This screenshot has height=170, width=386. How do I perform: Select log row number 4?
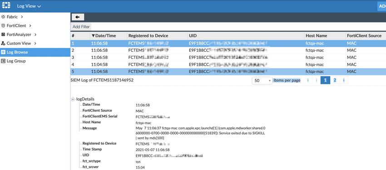pos(228,65)
